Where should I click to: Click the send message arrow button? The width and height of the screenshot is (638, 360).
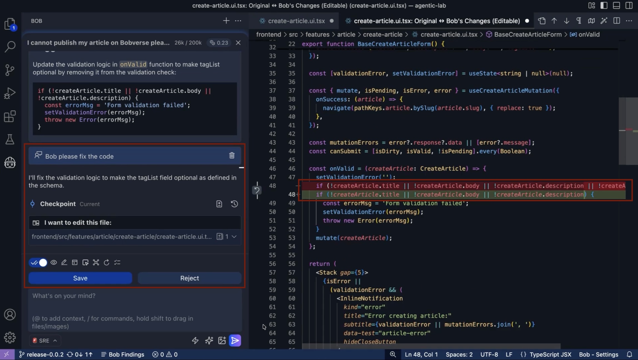pos(235,341)
